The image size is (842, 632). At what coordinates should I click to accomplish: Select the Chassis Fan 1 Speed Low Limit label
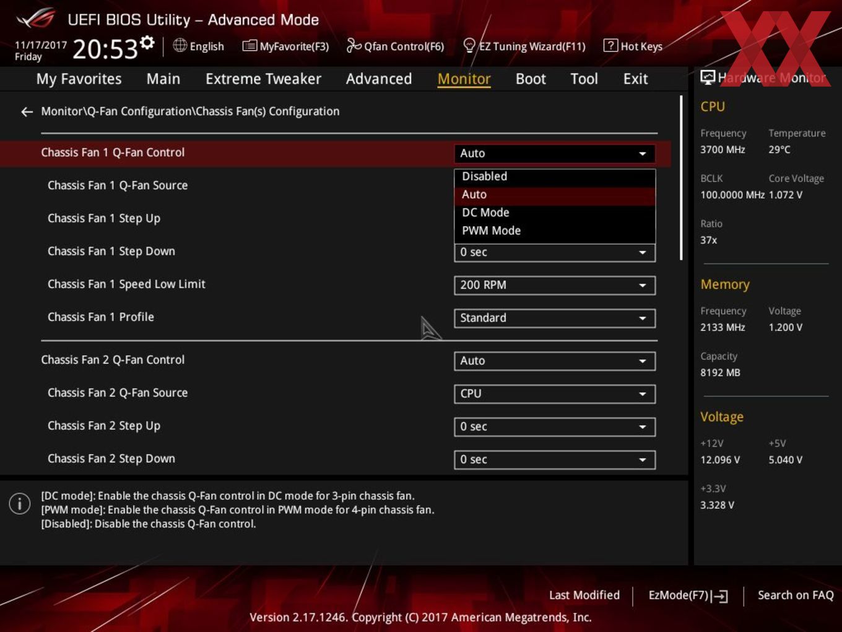click(x=126, y=284)
